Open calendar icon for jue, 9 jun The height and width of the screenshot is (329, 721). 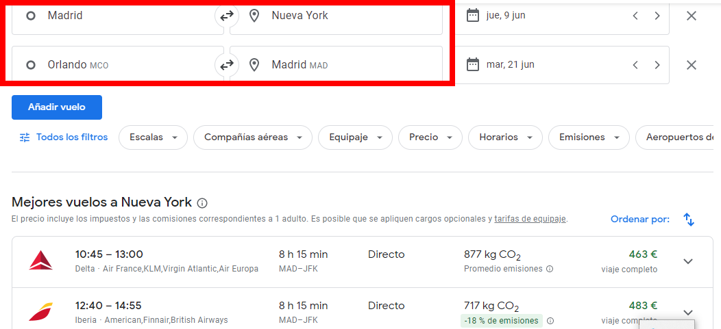(473, 16)
